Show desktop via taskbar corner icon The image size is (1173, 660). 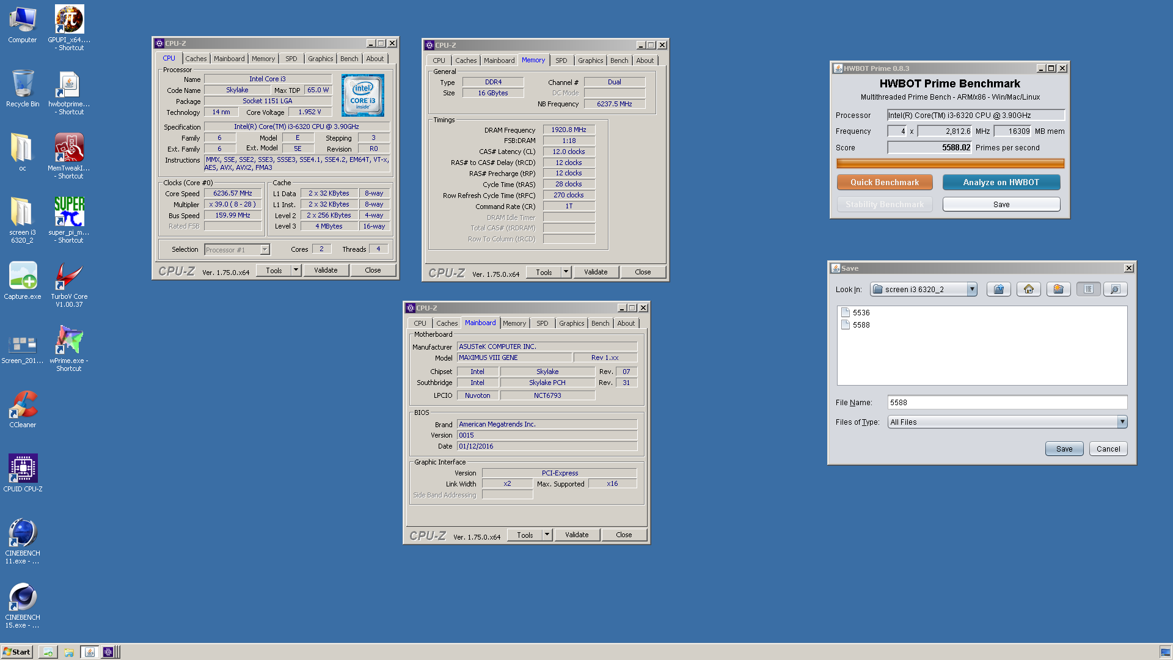[1165, 652]
